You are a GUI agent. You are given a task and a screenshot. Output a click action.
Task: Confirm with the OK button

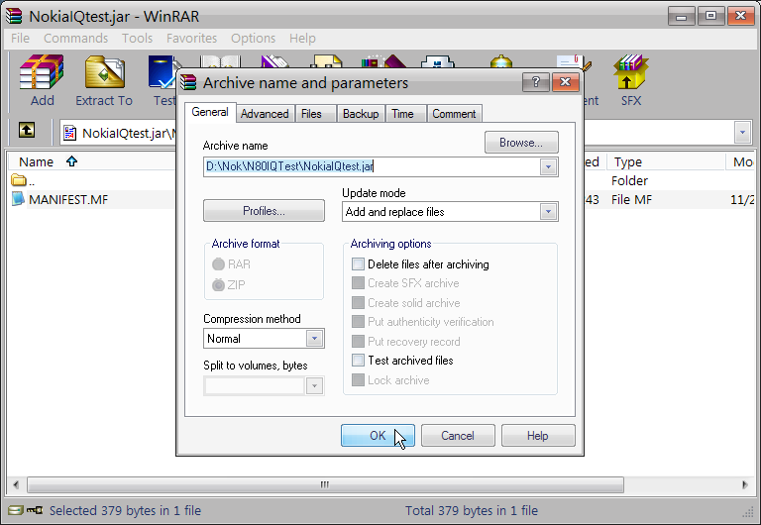378,435
